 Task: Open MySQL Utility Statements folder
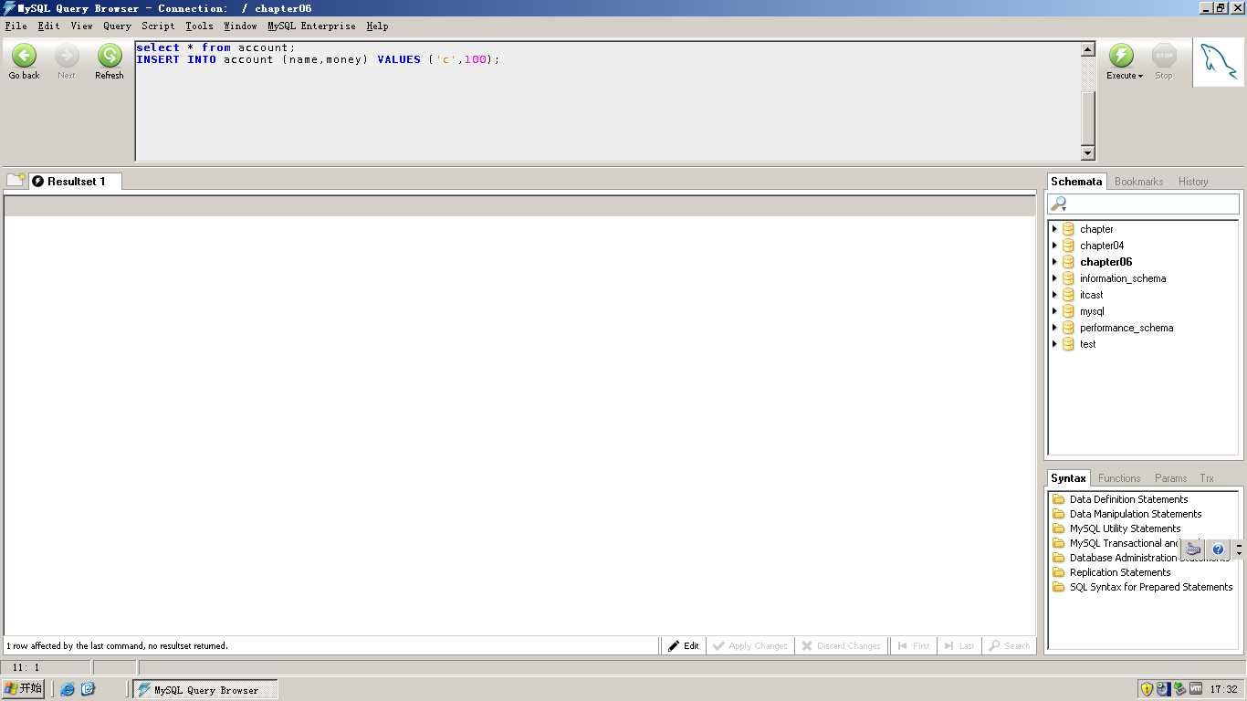point(1116,528)
